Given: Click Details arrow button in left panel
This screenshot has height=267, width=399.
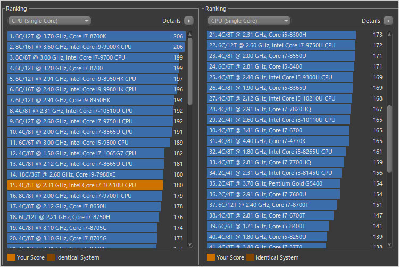Looking at the screenshot, I should click(189, 21).
